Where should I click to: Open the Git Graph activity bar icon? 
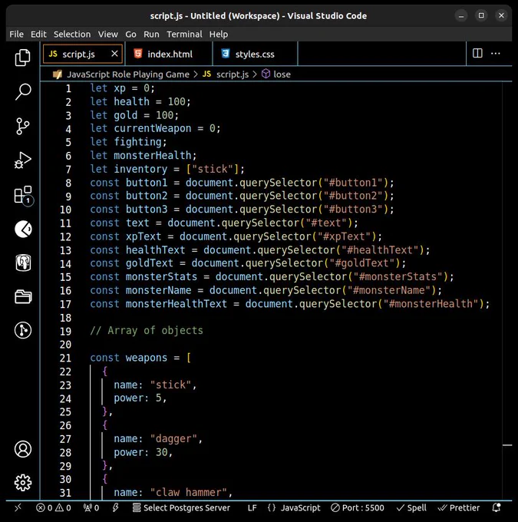(22, 330)
